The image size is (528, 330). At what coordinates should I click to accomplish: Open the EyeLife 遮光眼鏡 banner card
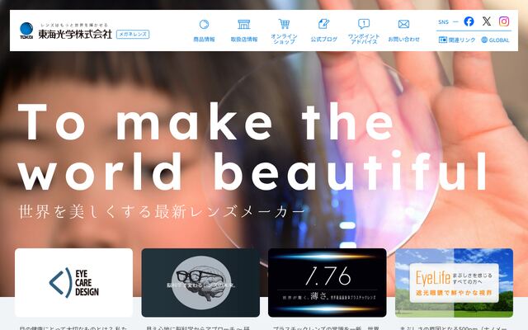(x=454, y=282)
